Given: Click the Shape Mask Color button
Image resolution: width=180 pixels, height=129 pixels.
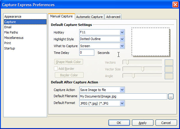Looking at the screenshot, I should point(69,62).
